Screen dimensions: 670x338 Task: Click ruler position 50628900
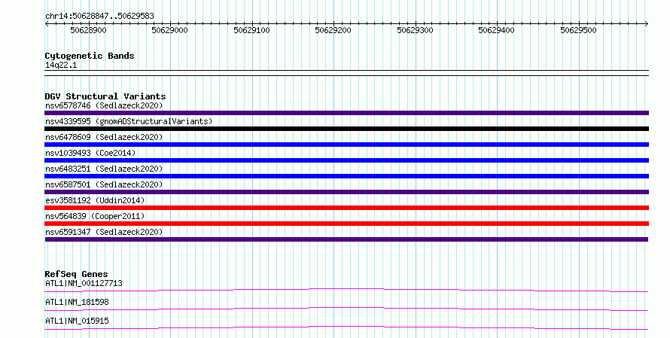coord(88,30)
